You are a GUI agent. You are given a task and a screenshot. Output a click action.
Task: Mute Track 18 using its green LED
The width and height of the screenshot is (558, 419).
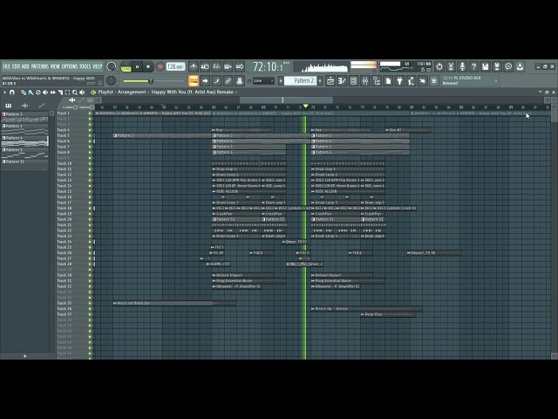(x=90, y=208)
